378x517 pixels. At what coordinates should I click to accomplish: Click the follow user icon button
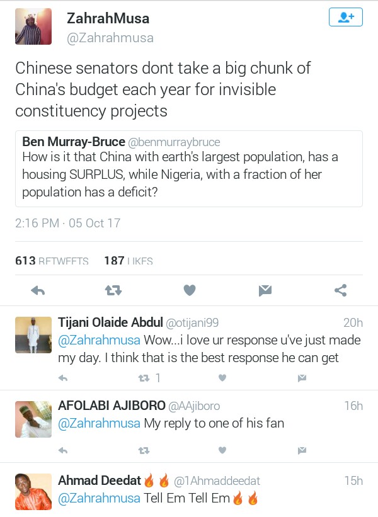[346, 18]
